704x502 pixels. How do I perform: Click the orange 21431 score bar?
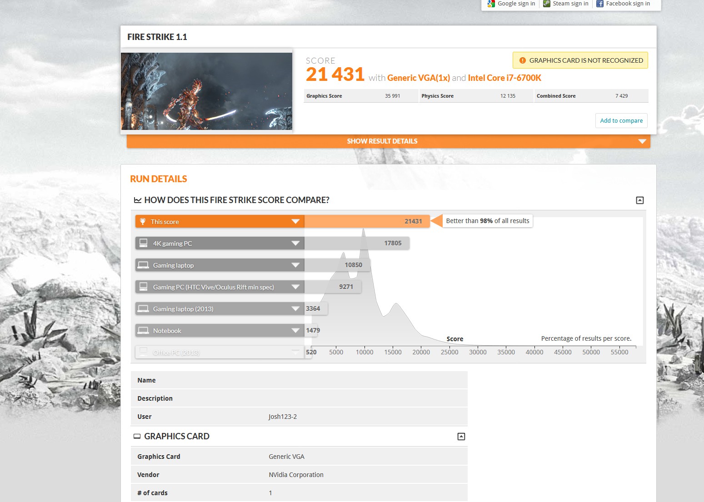[x=367, y=221]
